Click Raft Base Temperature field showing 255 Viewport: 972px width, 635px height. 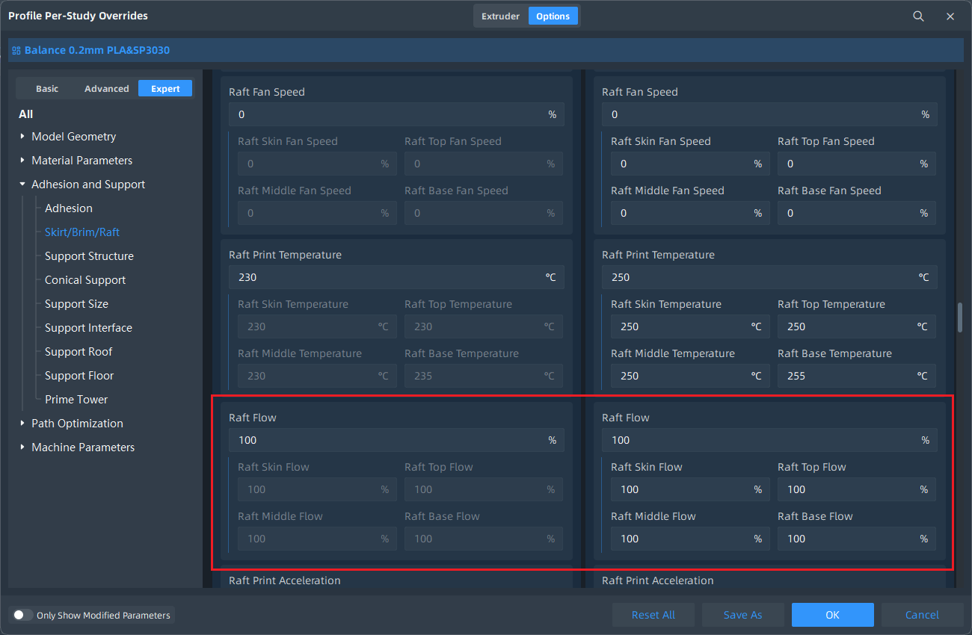(857, 376)
